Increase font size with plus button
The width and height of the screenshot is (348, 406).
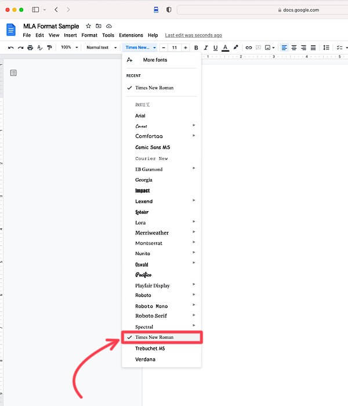click(186, 48)
